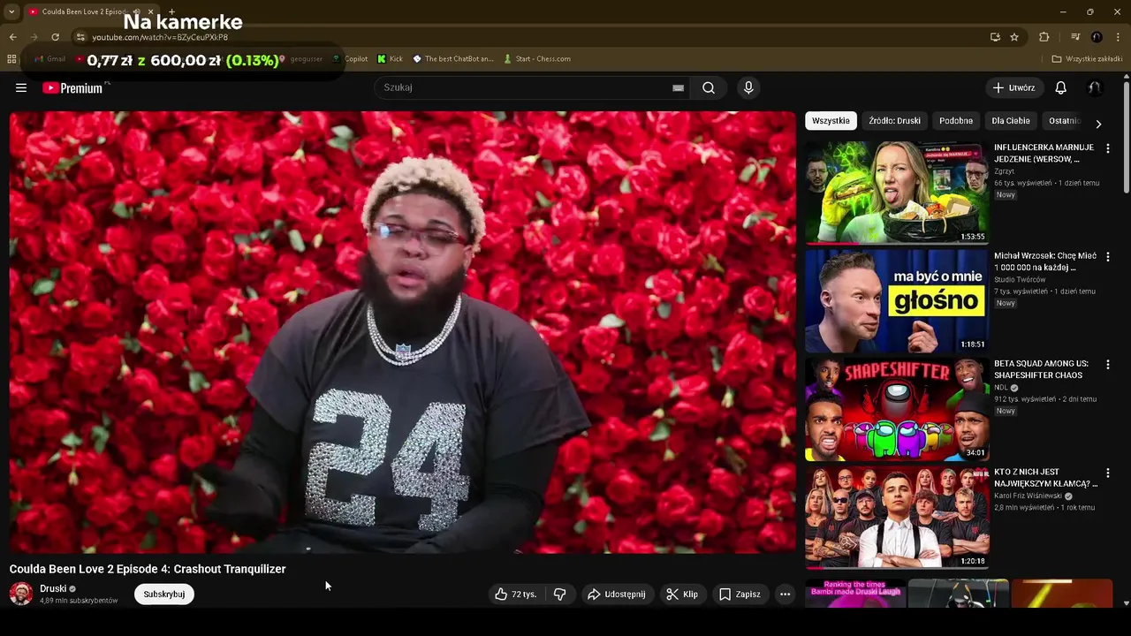
Task: Open the Druski channel avatar
Action: [x=21, y=594]
